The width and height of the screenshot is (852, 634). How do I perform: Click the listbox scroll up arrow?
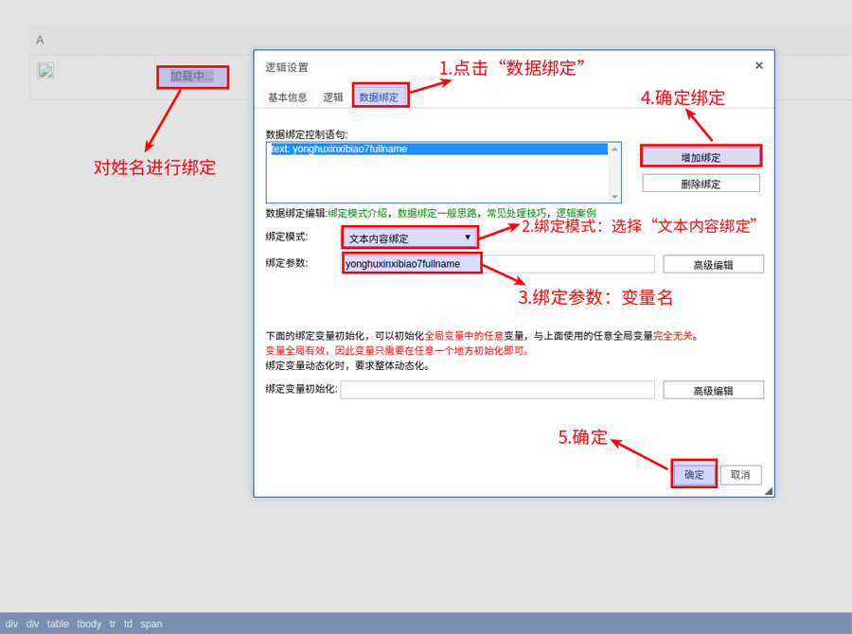click(x=615, y=149)
